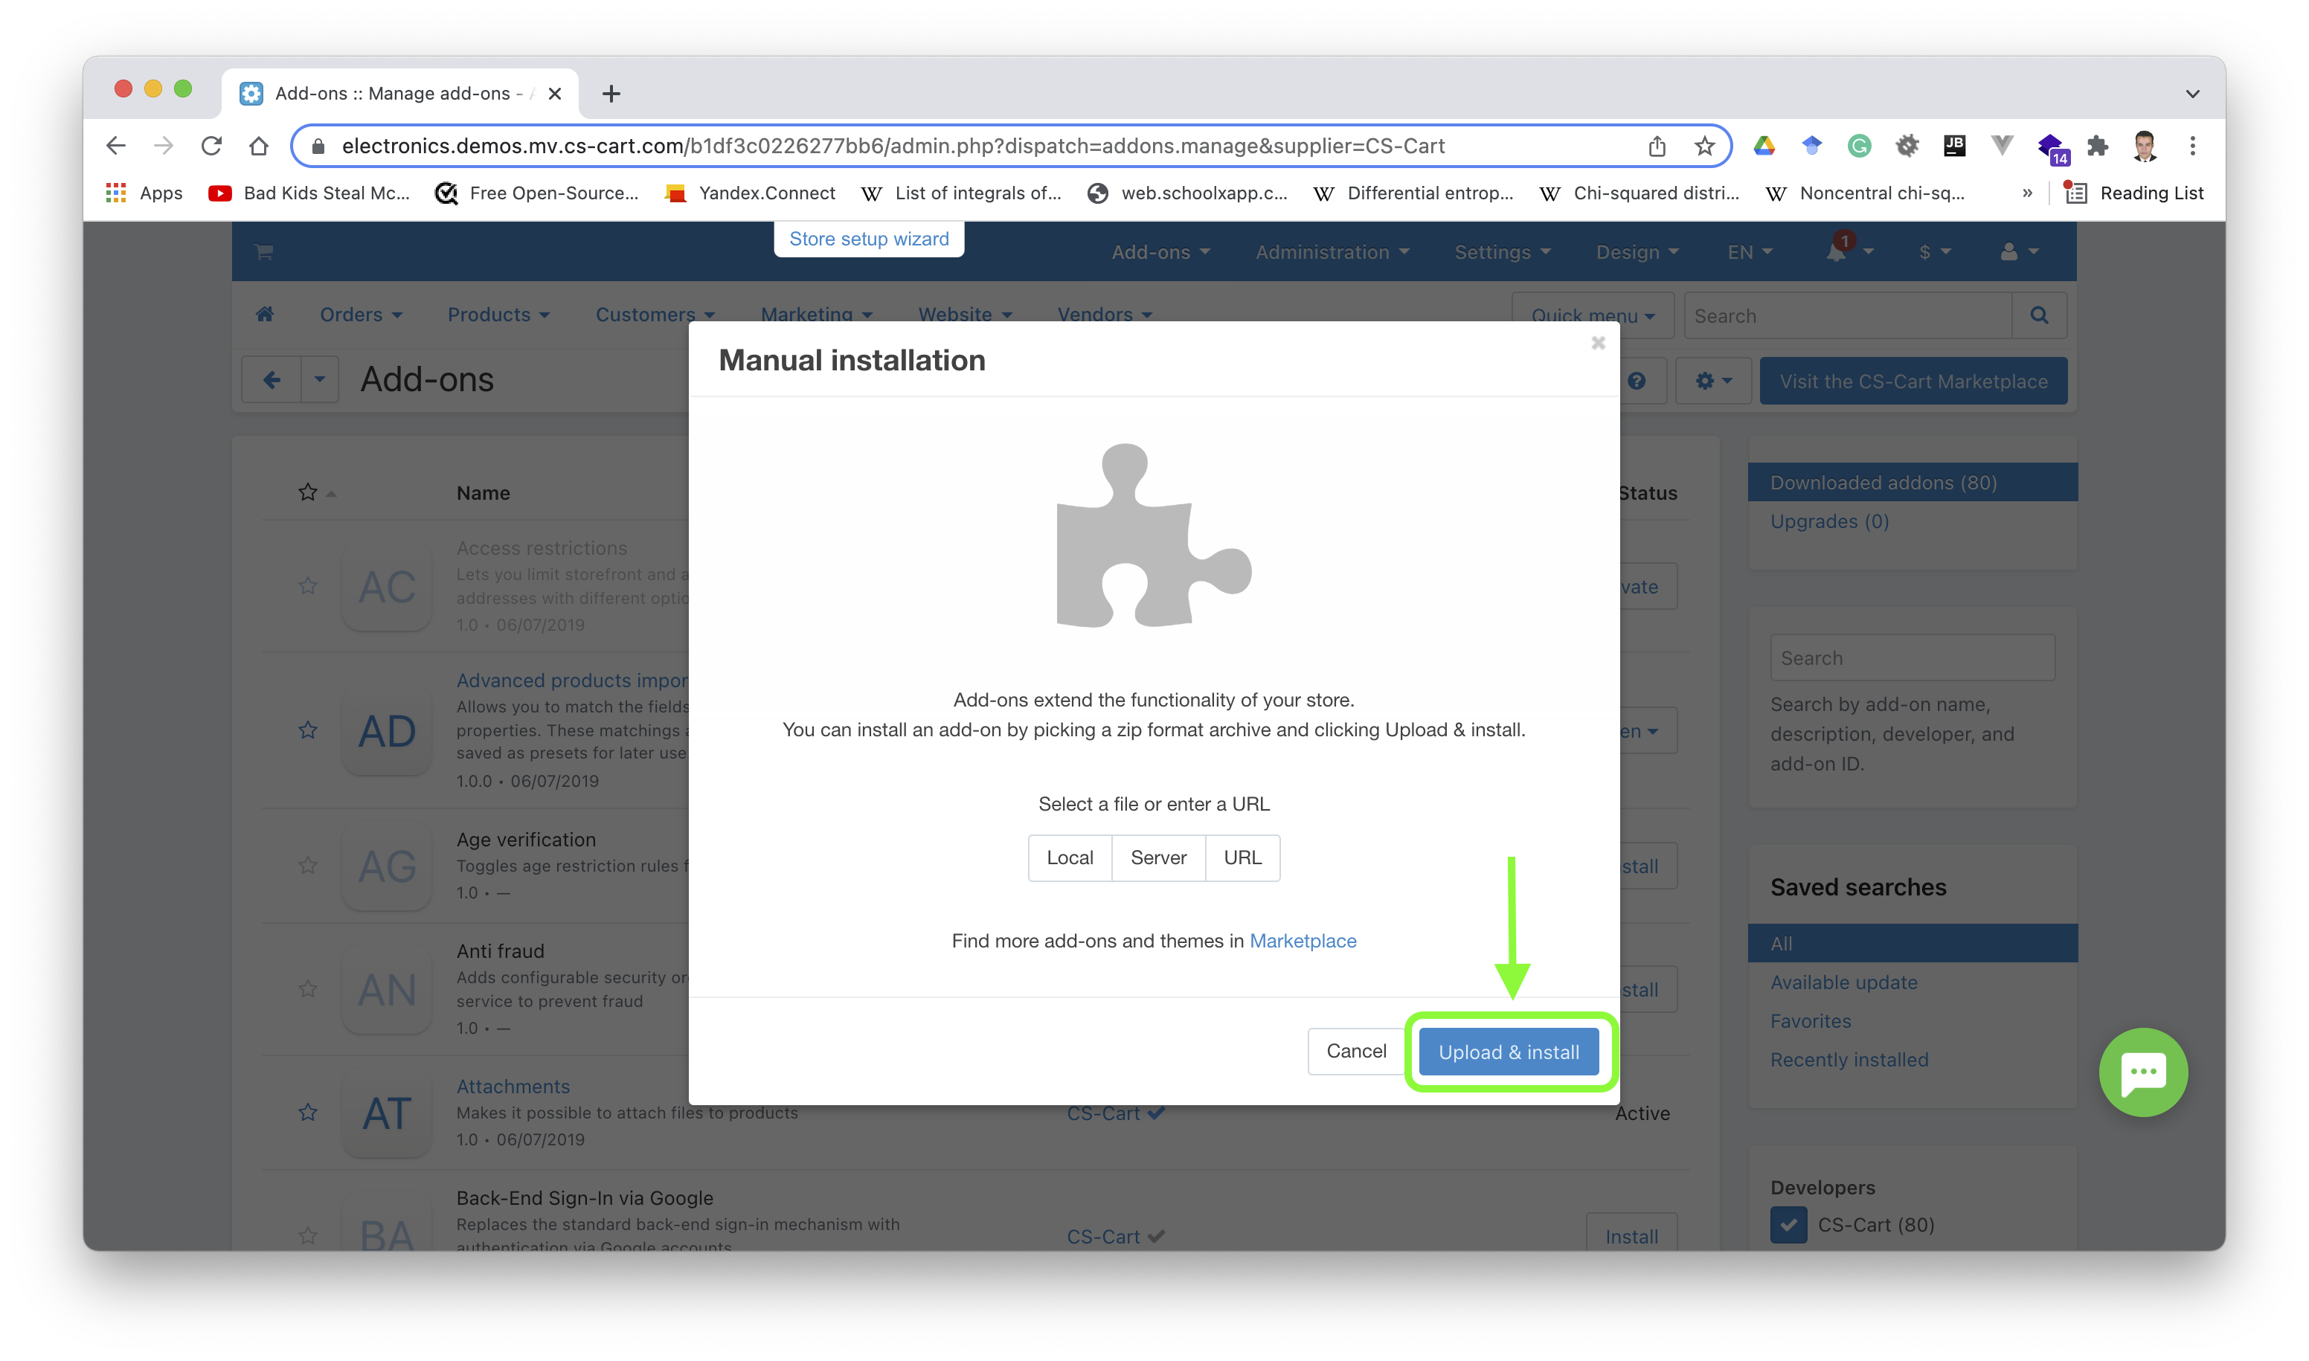Select the Local file option
2309x1361 pixels.
pos(1070,857)
